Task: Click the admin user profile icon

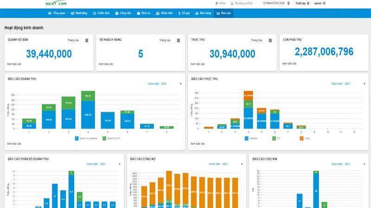Action: click(x=324, y=3)
